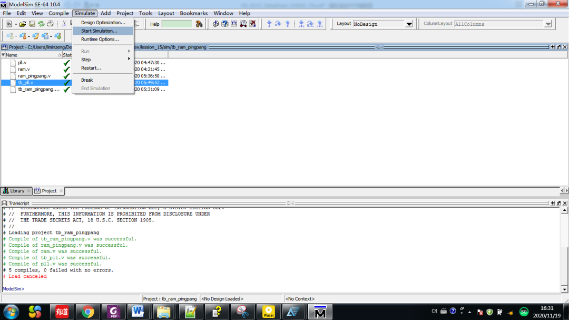Click the Save disk icon in toolbar
Image resolution: width=569 pixels, height=320 pixels.
[x=32, y=24]
